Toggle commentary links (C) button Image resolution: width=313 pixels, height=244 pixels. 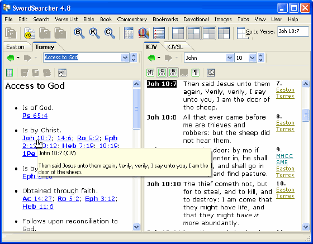pos(162,73)
